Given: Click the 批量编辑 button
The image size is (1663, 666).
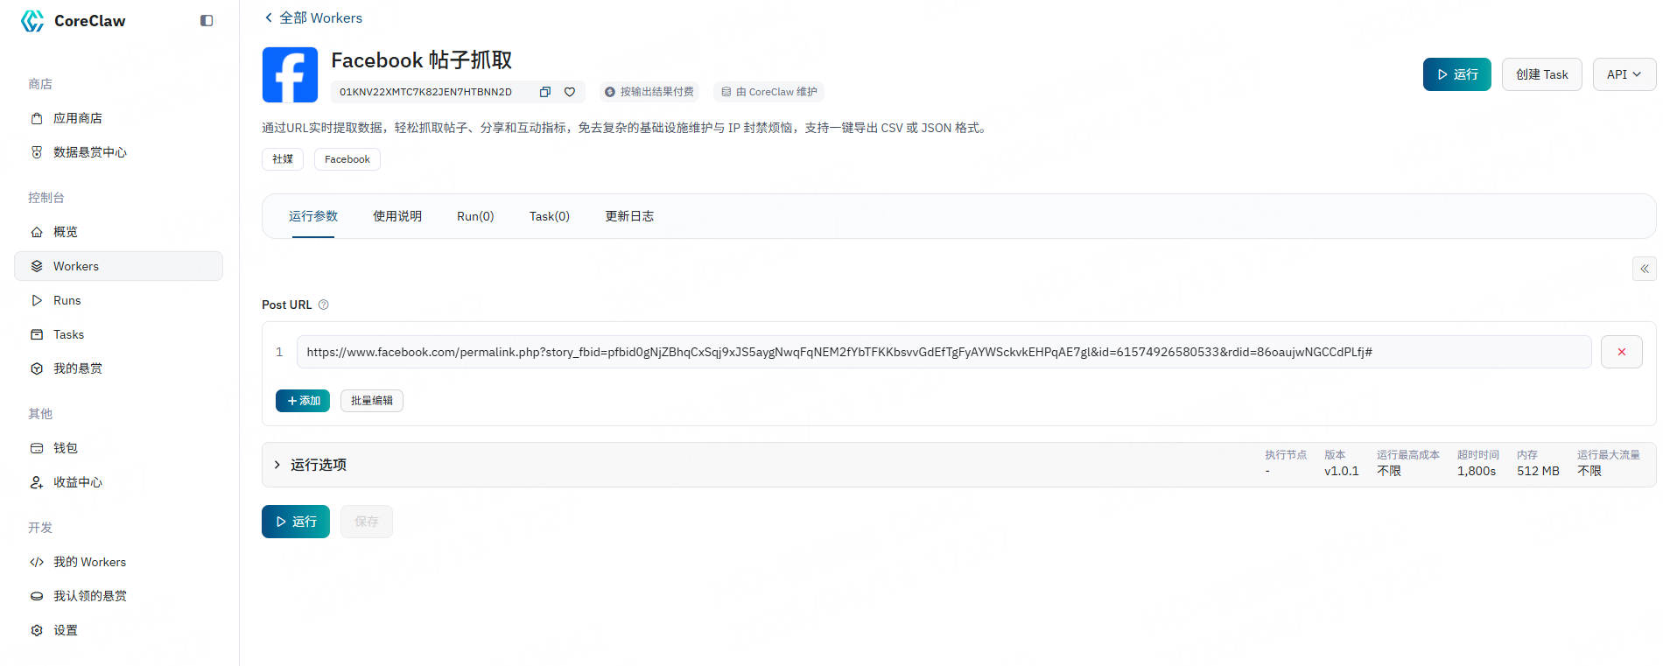Looking at the screenshot, I should pyautogui.click(x=371, y=401).
